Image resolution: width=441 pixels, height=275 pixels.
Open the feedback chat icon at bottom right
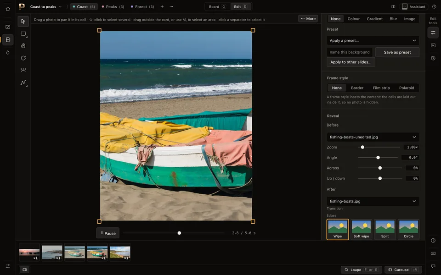tap(433, 266)
